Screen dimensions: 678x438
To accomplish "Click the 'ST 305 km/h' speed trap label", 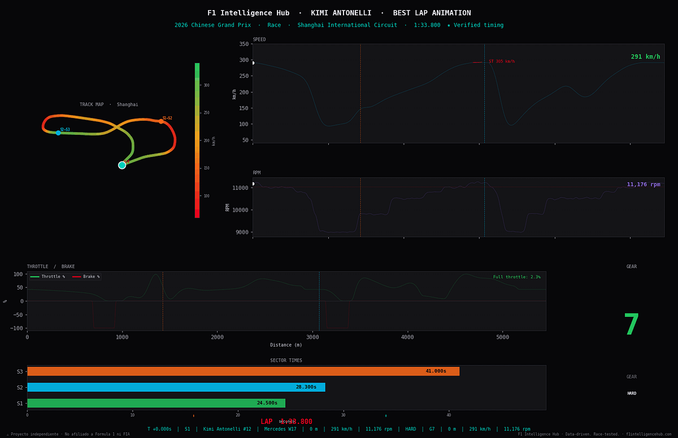I will click(502, 62).
